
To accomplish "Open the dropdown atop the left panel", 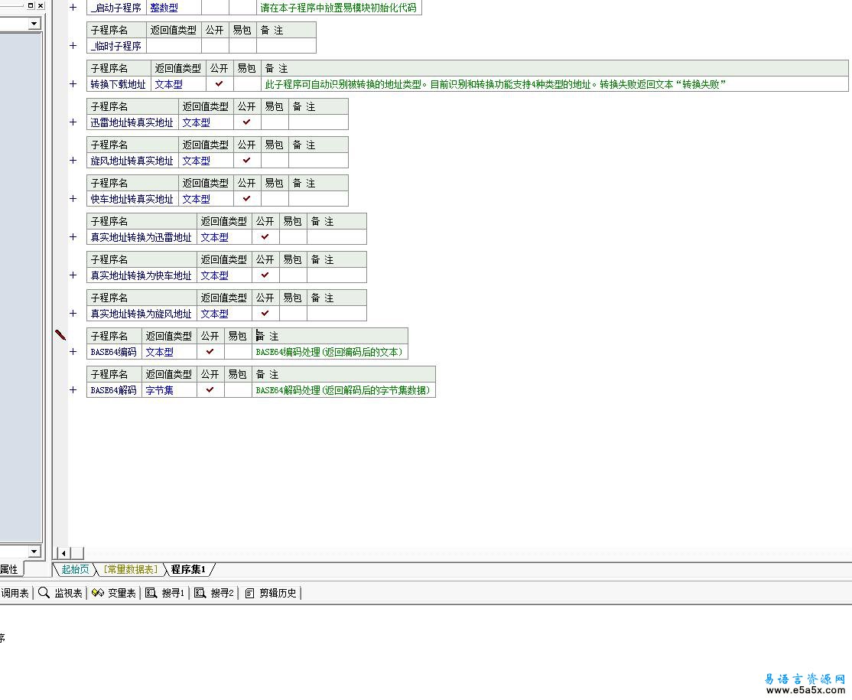I will click(34, 24).
